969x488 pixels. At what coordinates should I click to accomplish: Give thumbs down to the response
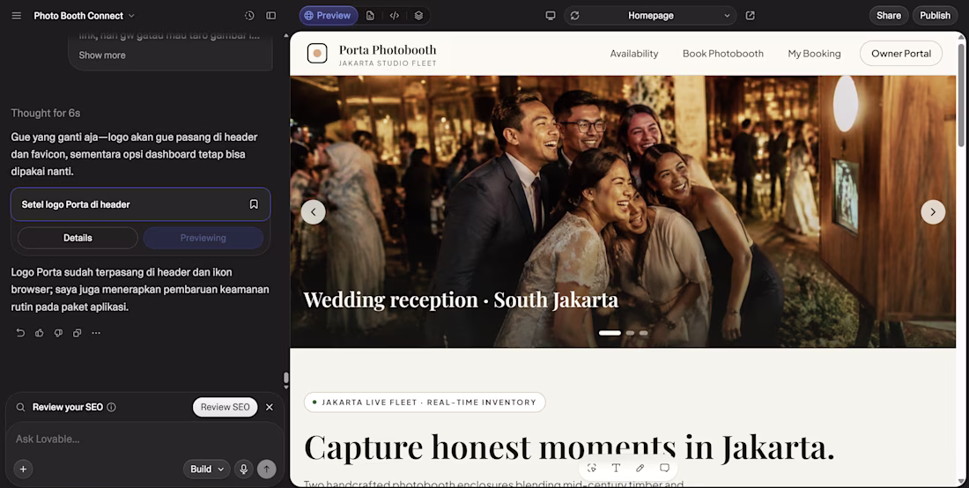[58, 333]
